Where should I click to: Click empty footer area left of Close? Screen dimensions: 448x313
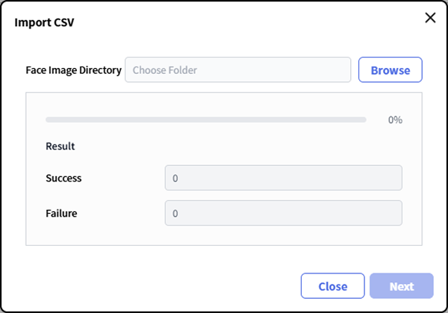[x=149, y=286]
